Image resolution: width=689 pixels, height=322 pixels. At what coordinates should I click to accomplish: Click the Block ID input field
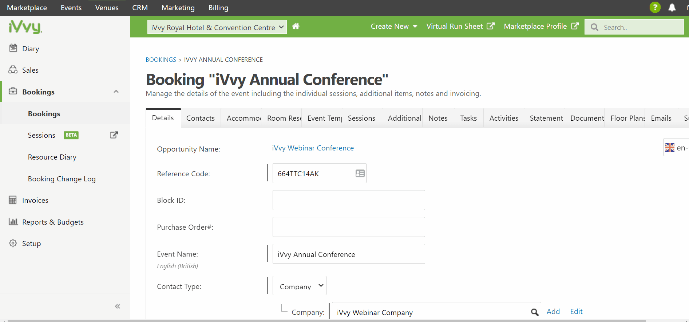tap(349, 200)
